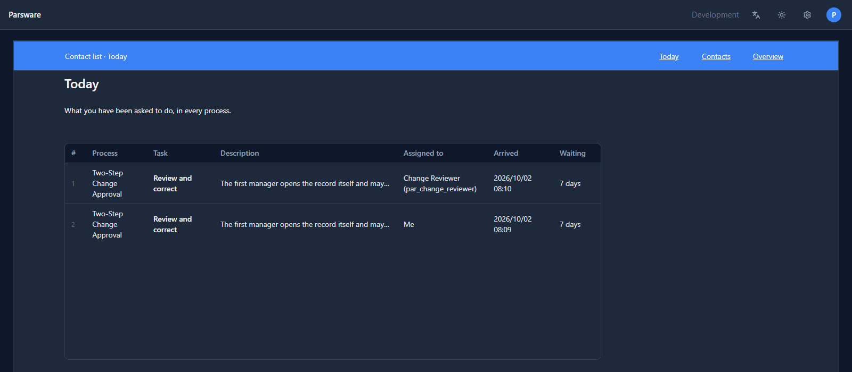Open the Overview link
Screen dimensions: 852x372
(x=768, y=56)
